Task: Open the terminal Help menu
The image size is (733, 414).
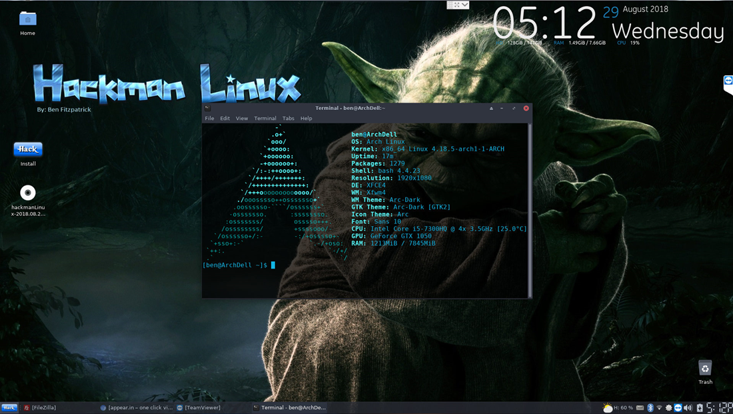Action: pyautogui.click(x=307, y=119)
